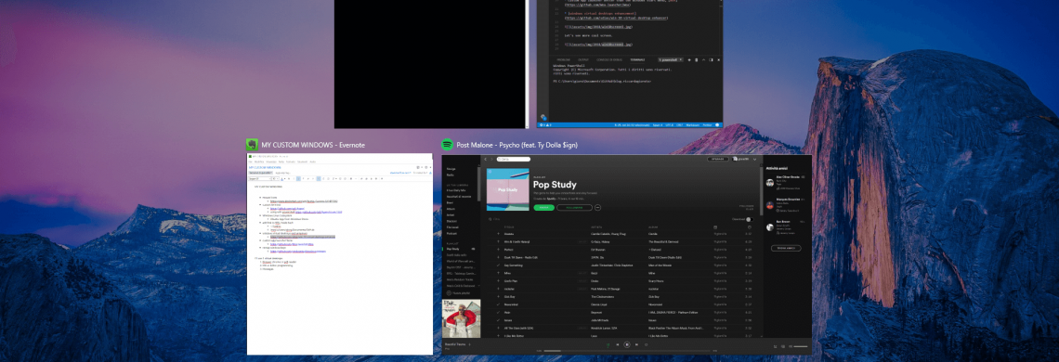Image resolution: width=1059 pixels, height=362 pixels.
Task: Select the Evernote window thumbnail
Action: [340, 254]
